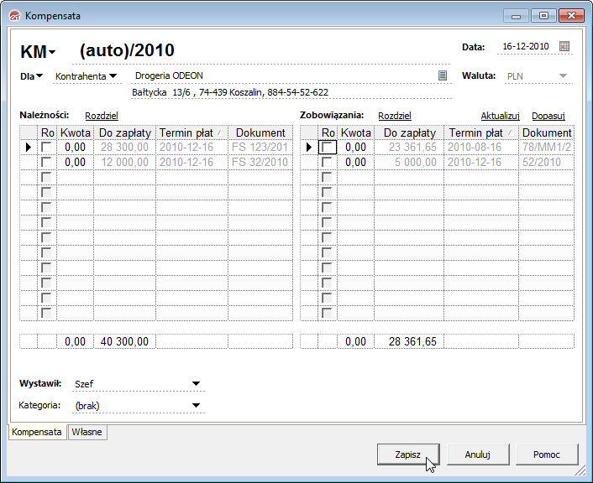Image resolution: width=593 pixels, height=483 pixels.
Task: Click the Dopasuj link
Action: point(548,116)
